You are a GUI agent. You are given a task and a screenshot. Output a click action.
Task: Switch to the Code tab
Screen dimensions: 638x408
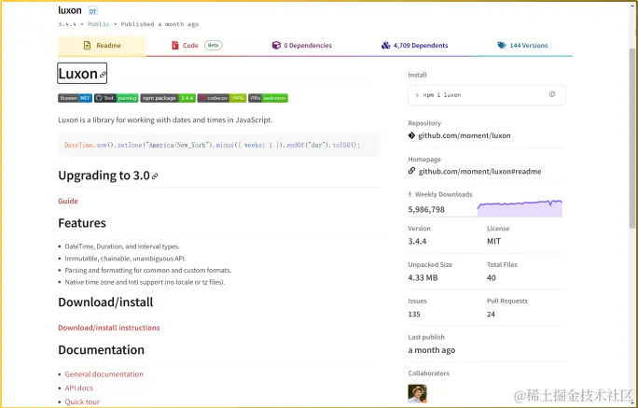click(x=197, y=46)
